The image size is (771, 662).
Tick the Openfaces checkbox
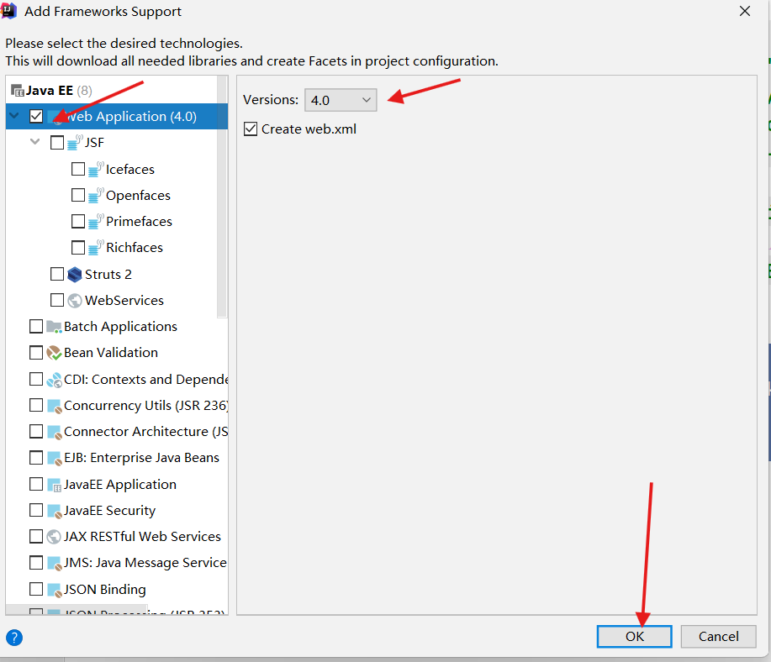point(78,195)
